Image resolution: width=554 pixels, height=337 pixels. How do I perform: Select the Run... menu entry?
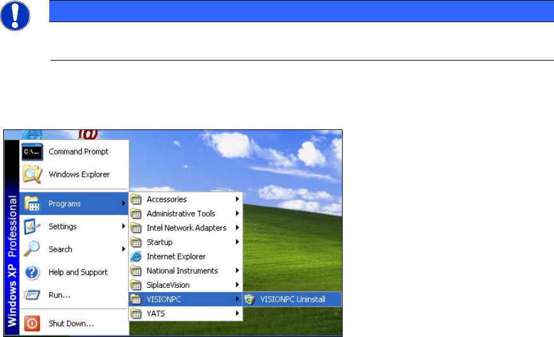[74, 295]
